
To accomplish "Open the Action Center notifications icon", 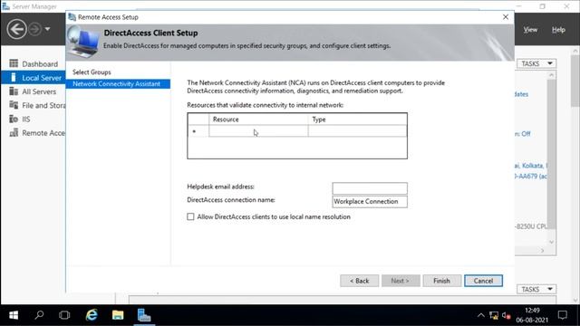I will coord(562,315).
